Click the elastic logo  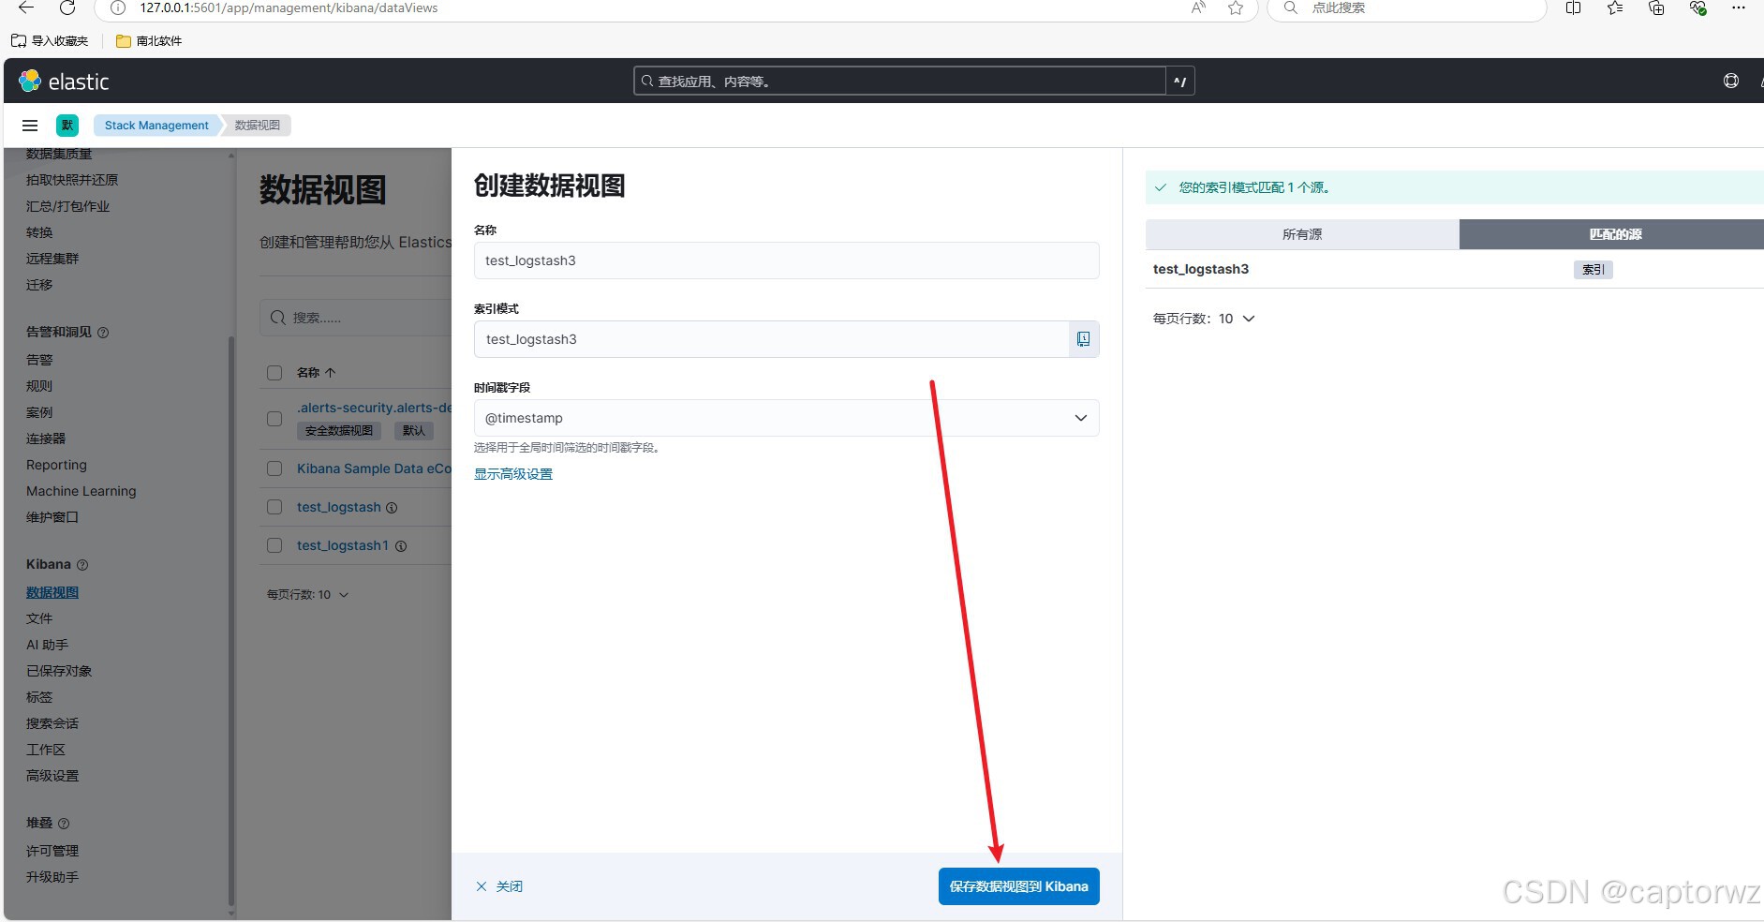[x=64, y=82]
